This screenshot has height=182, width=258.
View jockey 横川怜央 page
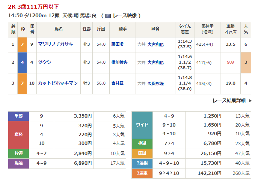(x=119, y=62)
